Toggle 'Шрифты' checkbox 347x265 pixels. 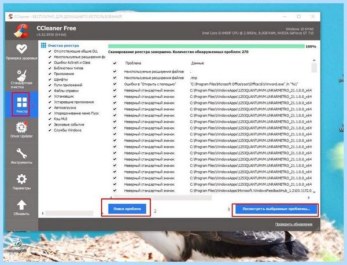pyautogui.click(x=50, y=79)
